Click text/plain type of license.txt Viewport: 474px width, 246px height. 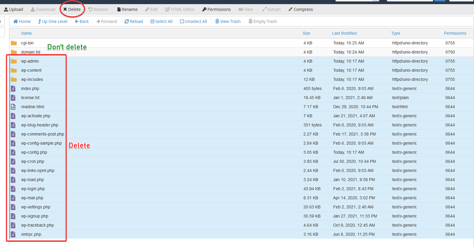pos(400,98)
